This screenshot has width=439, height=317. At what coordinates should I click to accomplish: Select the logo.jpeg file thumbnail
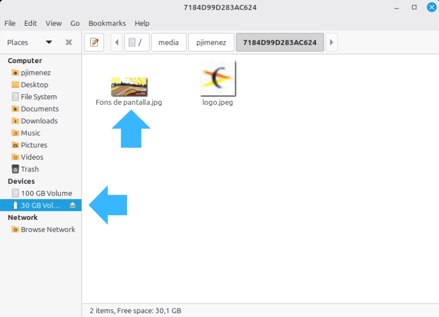point(217,78)
